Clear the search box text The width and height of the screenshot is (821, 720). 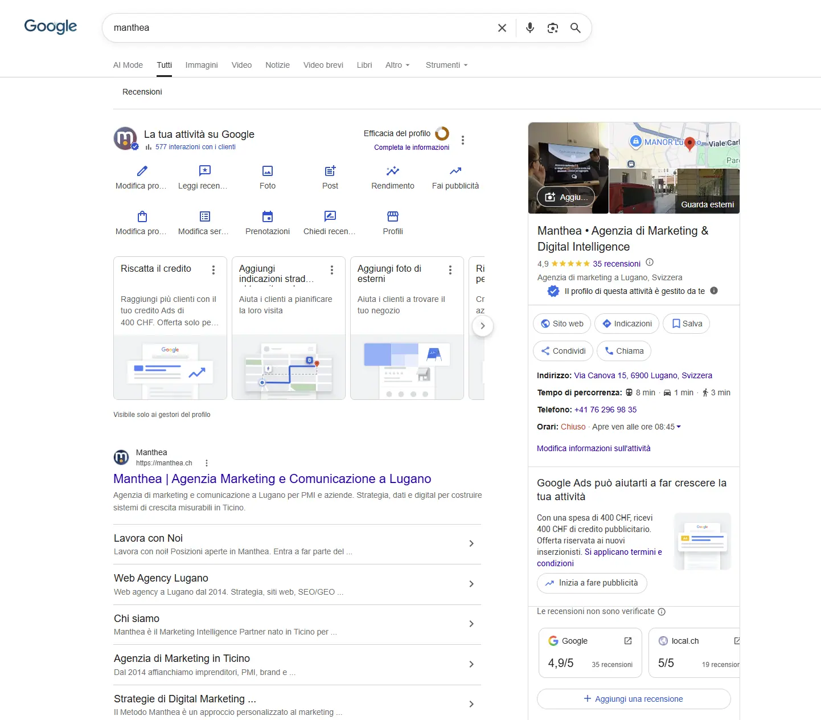pos(502,28)
